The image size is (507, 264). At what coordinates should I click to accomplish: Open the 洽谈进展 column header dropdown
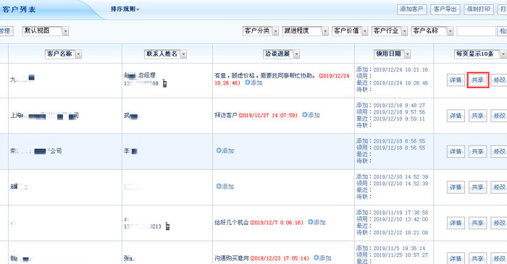pos(296,54)
